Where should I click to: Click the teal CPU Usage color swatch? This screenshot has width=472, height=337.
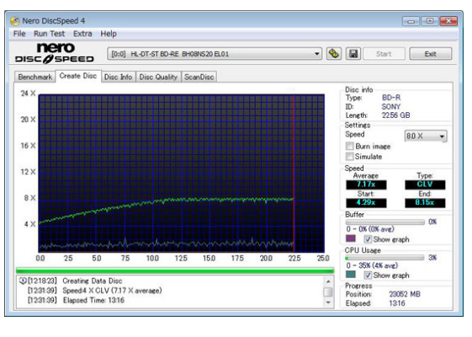click(350, 275)
